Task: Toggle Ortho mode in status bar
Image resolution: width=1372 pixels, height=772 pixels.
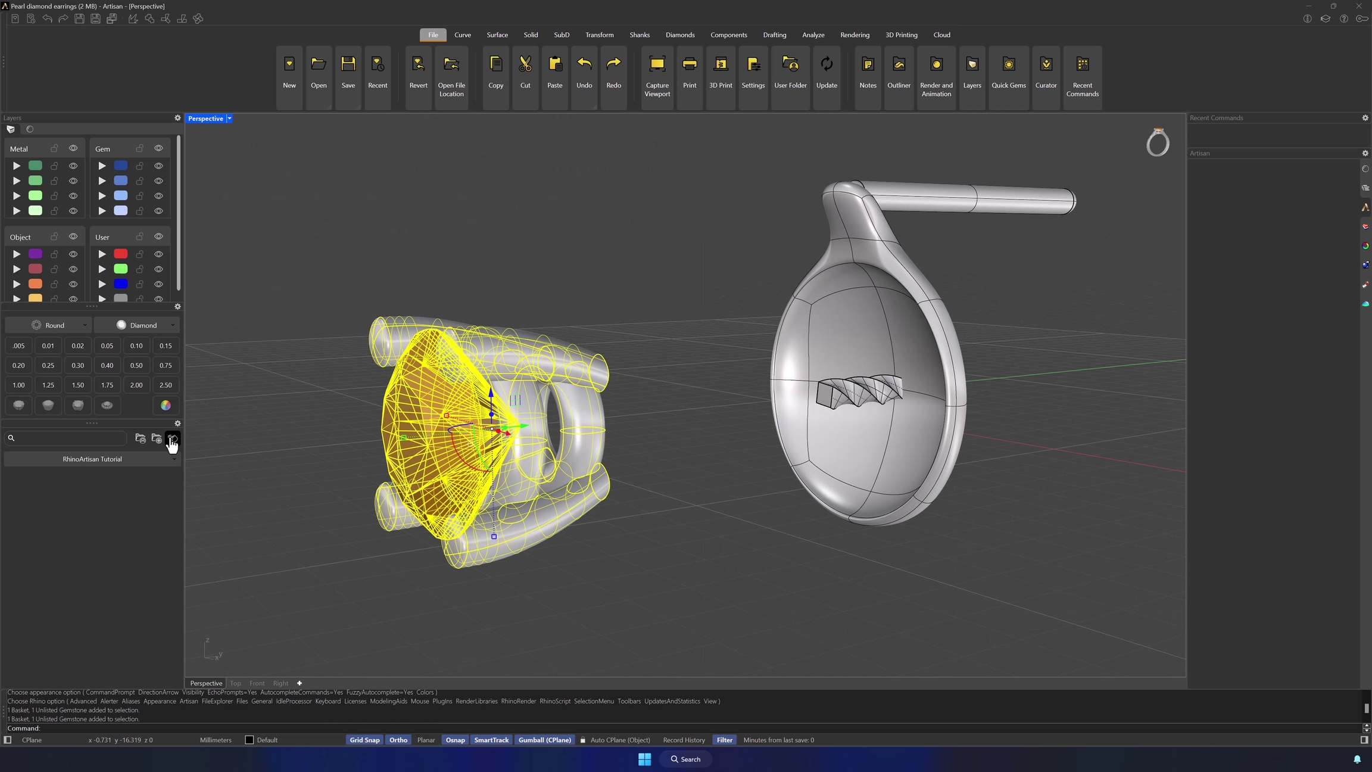Action: (x=398, y=740)
